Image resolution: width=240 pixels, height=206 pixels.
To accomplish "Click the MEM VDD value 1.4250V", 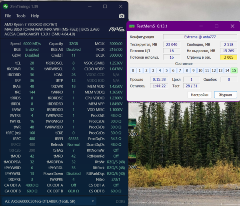I will pos(116,87).
